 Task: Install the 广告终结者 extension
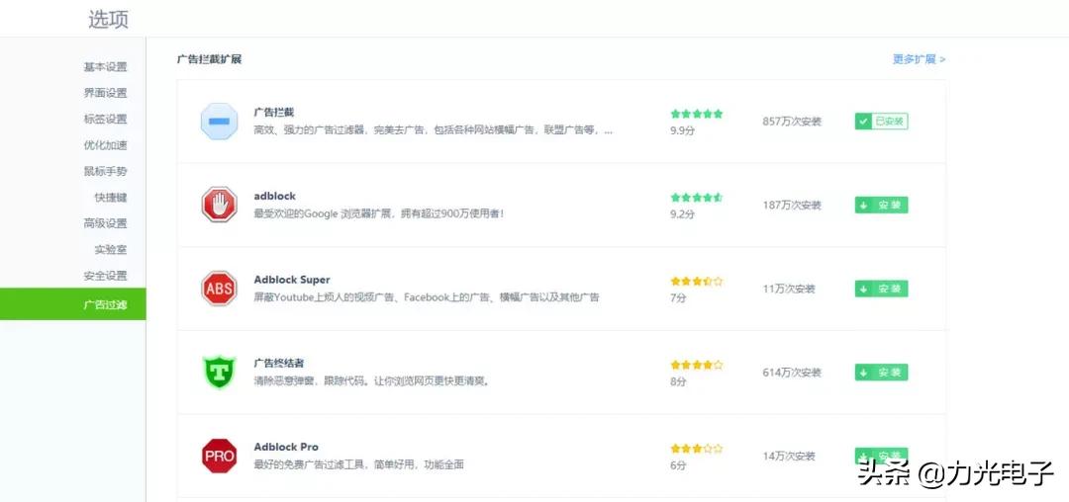pos(882,373)
